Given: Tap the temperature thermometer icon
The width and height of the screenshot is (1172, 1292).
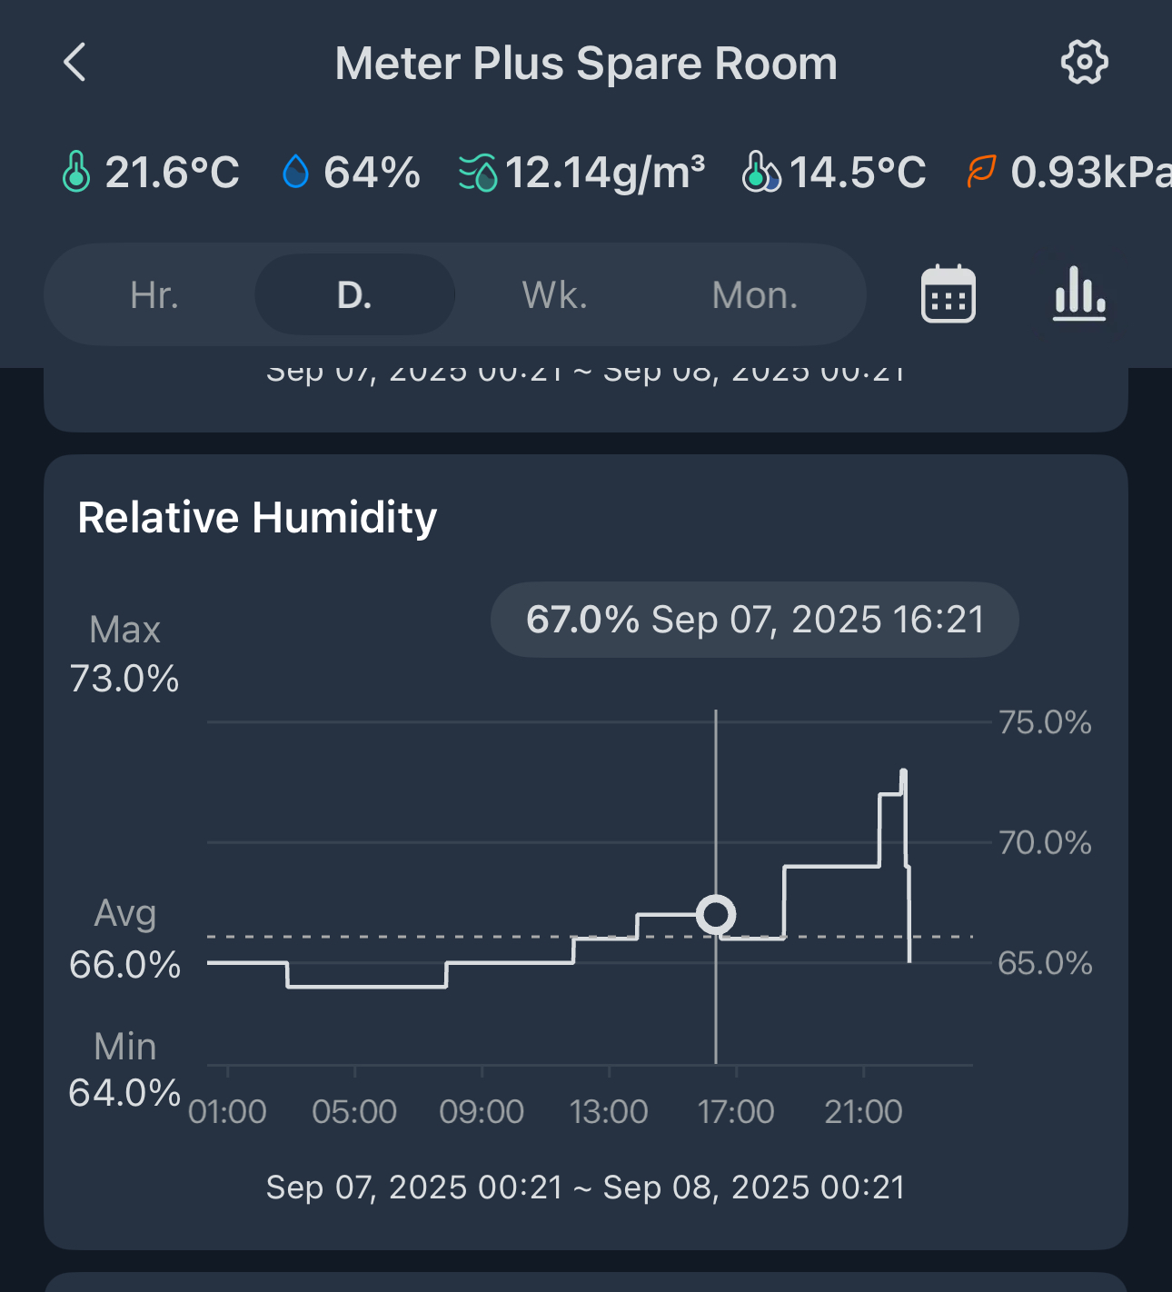Looking at the screenshot, I should pyautogui.click(x=76, y=172).
